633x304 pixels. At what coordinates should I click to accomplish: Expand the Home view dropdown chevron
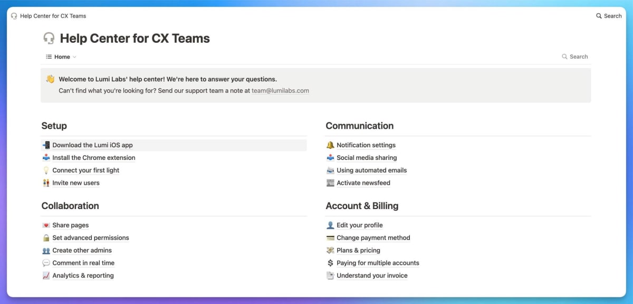74,57
